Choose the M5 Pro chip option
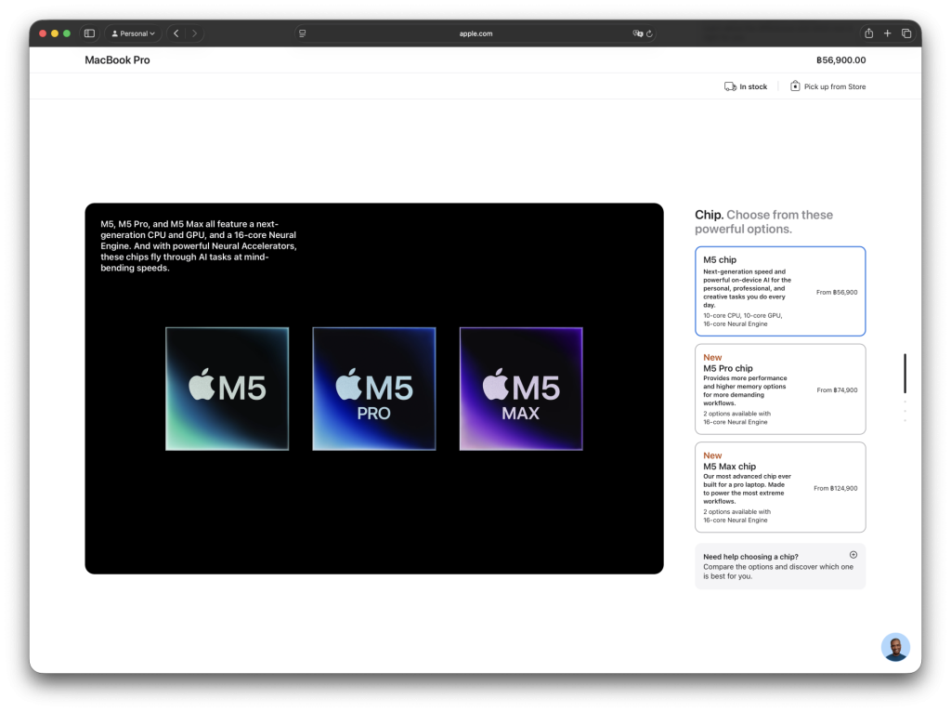Screen dimensions: 951x712 coord(779,389)
